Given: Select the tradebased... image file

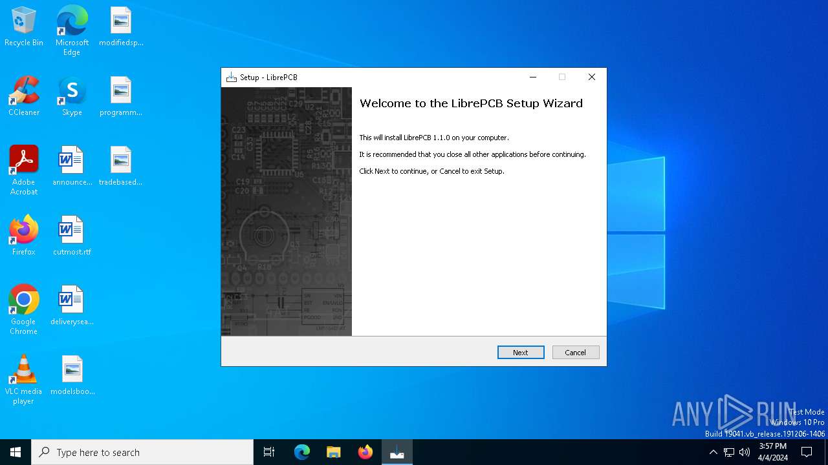Looking at the screenshot, I should tap(121, 167).
